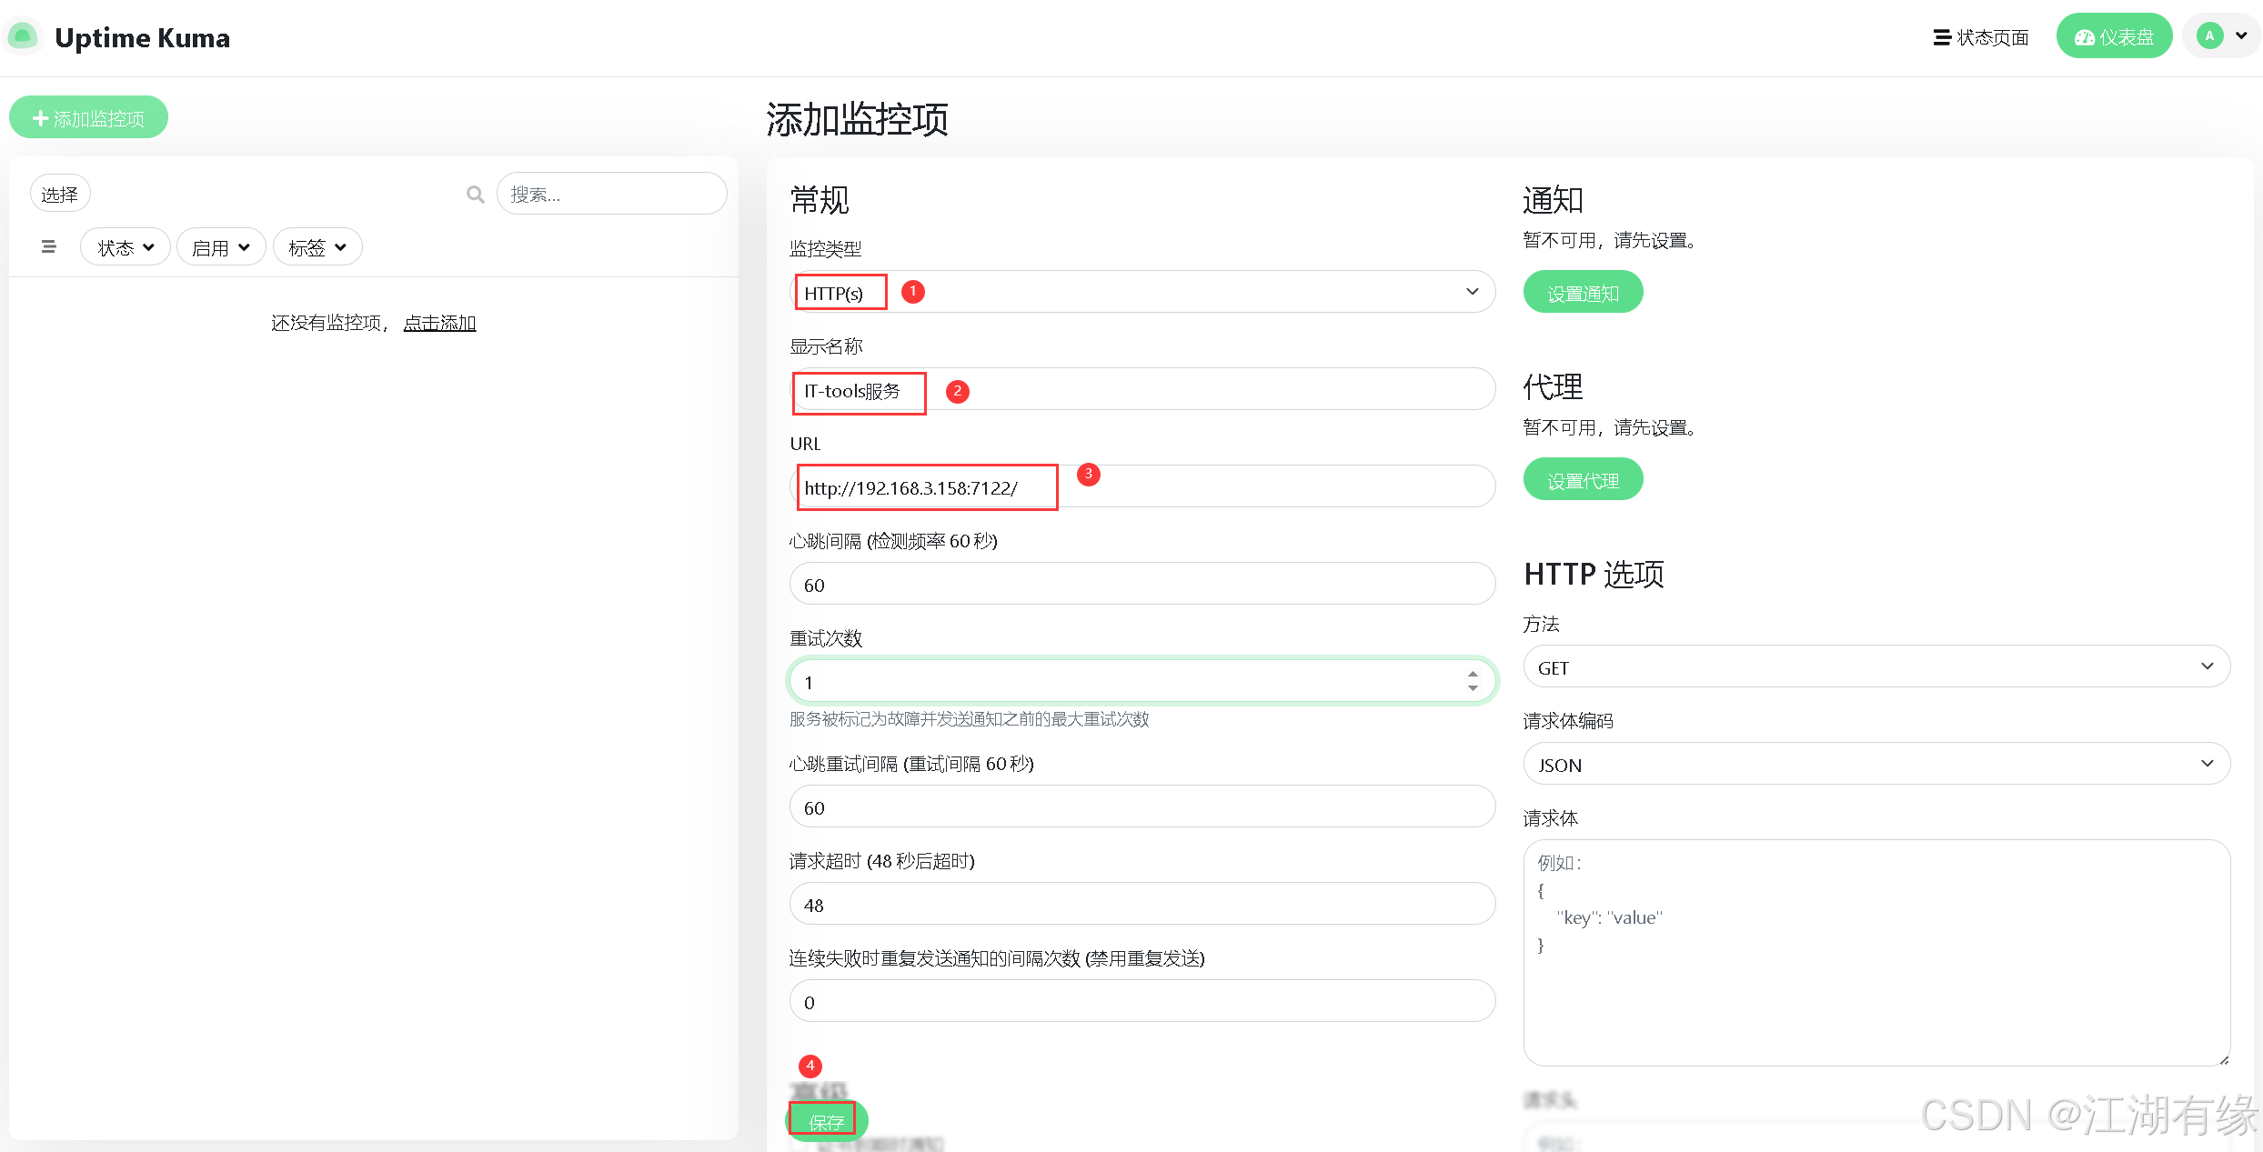Click the 添加监控项 add monitor button

89,118
